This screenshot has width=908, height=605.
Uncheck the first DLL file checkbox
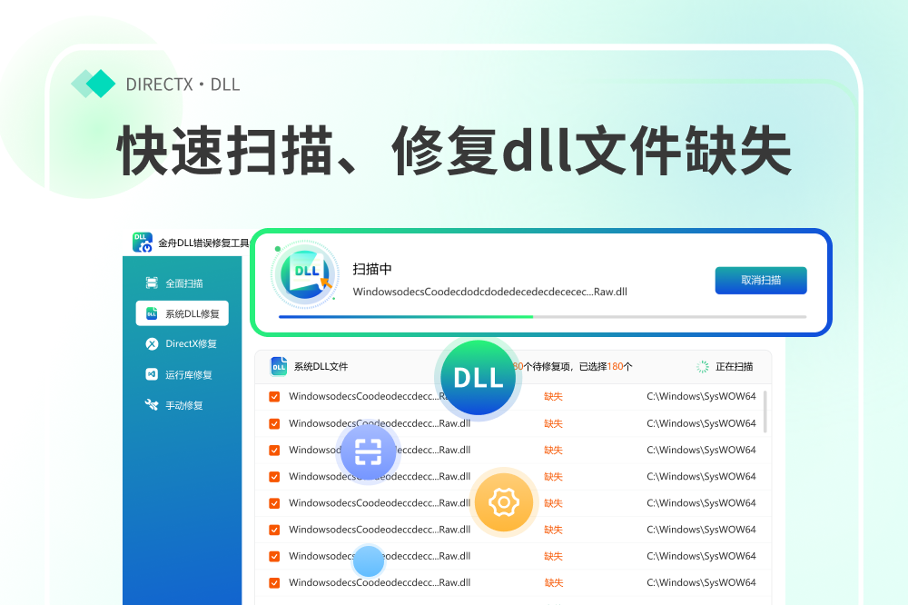[x=274, y=397]
